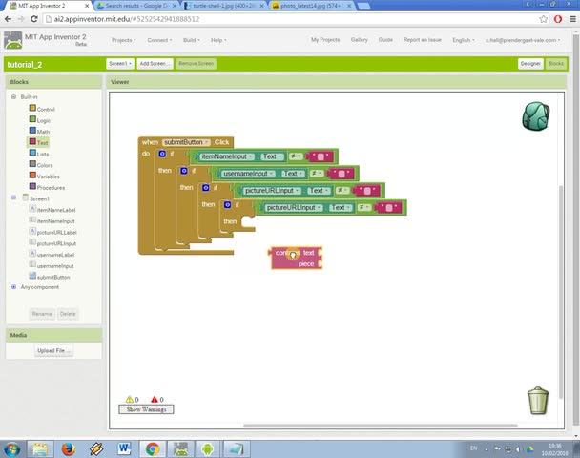
Task: Collapse the Built-in tree section
Action: coord(13,96)
